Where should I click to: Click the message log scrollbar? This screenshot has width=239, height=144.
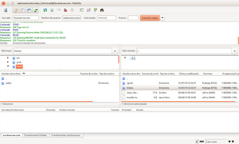point(238,41)
